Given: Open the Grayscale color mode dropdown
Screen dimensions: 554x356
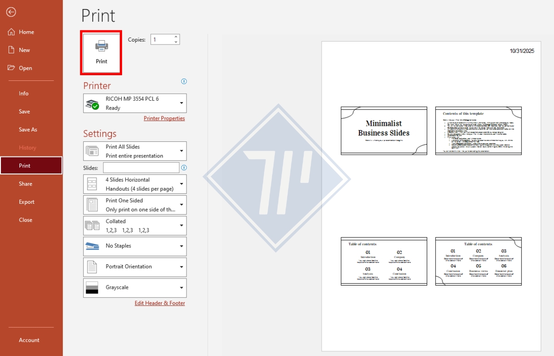Looking at the screenshot, I should click(x=181, y=287).
